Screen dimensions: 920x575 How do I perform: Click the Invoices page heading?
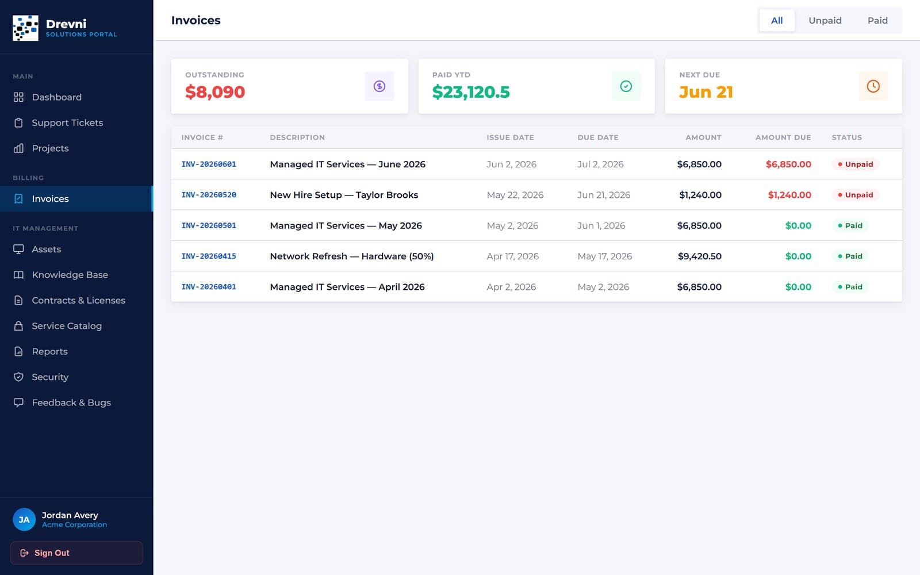pos(196,21)
